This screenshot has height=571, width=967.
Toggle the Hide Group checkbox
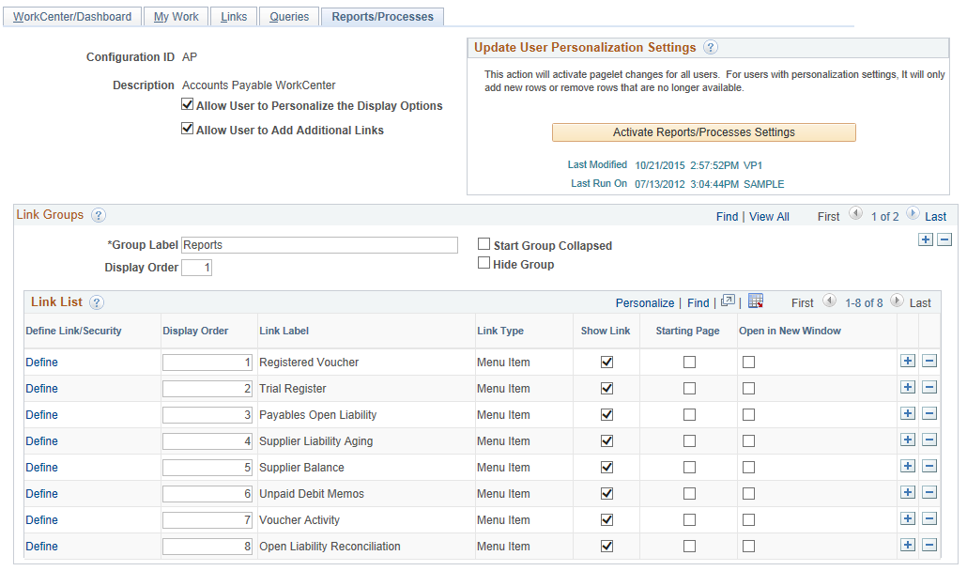tap(483, 264)
